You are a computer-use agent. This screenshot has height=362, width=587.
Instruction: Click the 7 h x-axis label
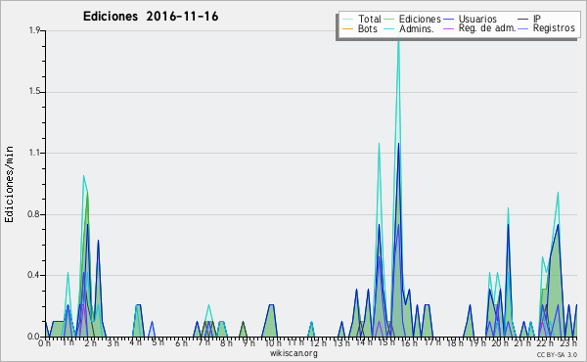(204, 342)
